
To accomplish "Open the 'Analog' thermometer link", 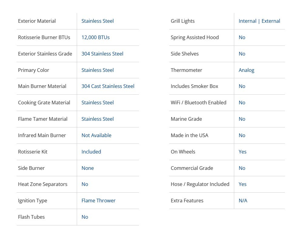I will click(246, 70).
